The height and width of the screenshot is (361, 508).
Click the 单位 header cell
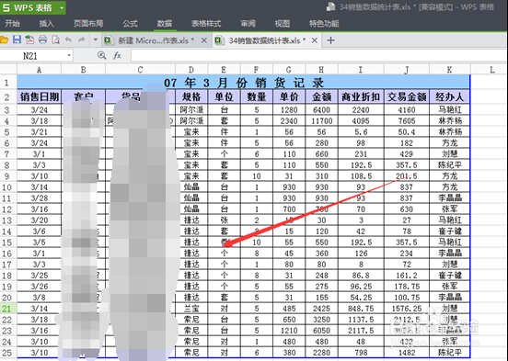[x=224, y=96]
